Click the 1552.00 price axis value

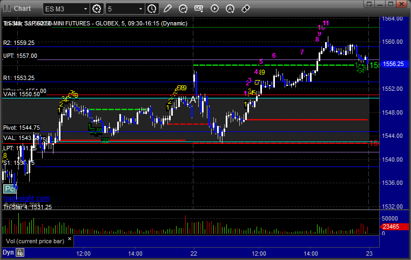coord(392,89)
